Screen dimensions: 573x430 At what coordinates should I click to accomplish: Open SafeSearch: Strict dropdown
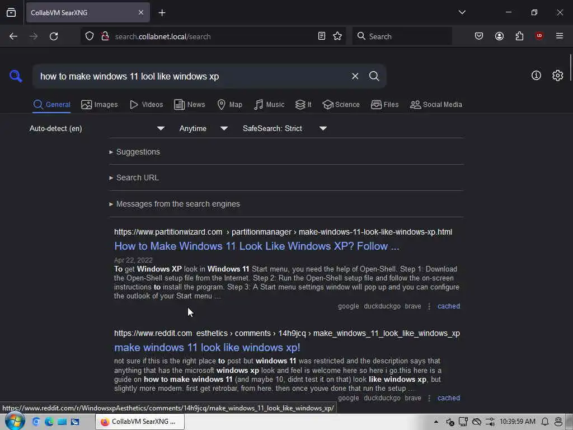[x=285, y=128]
